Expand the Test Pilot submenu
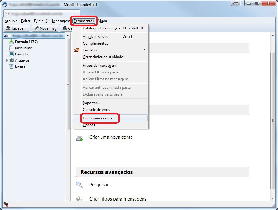Viewport: 278px width, 210px height. [110, 50]
